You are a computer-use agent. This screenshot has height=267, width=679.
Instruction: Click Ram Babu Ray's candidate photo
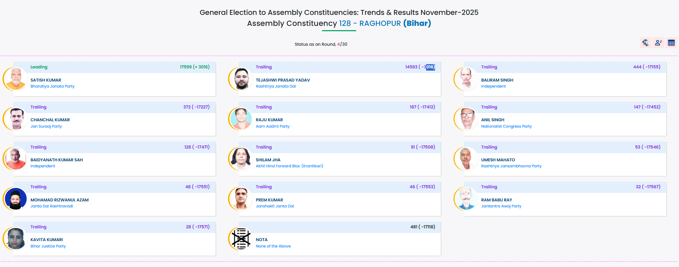tap(467, 199)
